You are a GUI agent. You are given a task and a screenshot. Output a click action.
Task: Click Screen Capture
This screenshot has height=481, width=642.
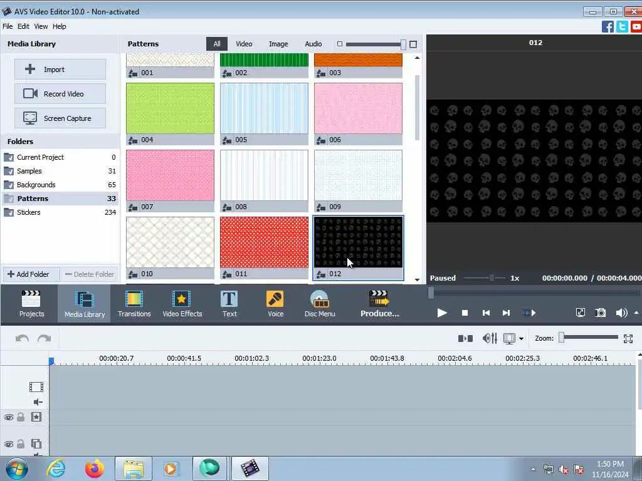60,118
